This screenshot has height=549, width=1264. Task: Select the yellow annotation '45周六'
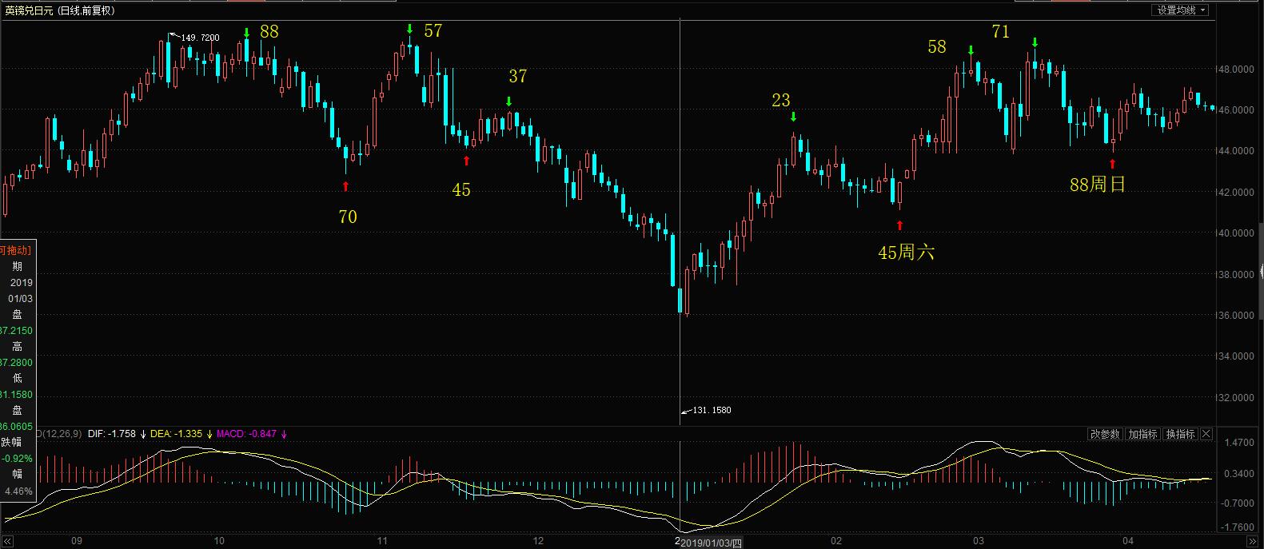coord(906,253)
